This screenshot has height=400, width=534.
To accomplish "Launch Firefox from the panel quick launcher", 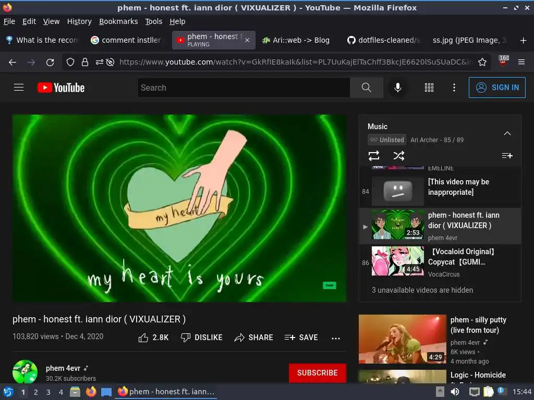I will (x=91, y=392).
